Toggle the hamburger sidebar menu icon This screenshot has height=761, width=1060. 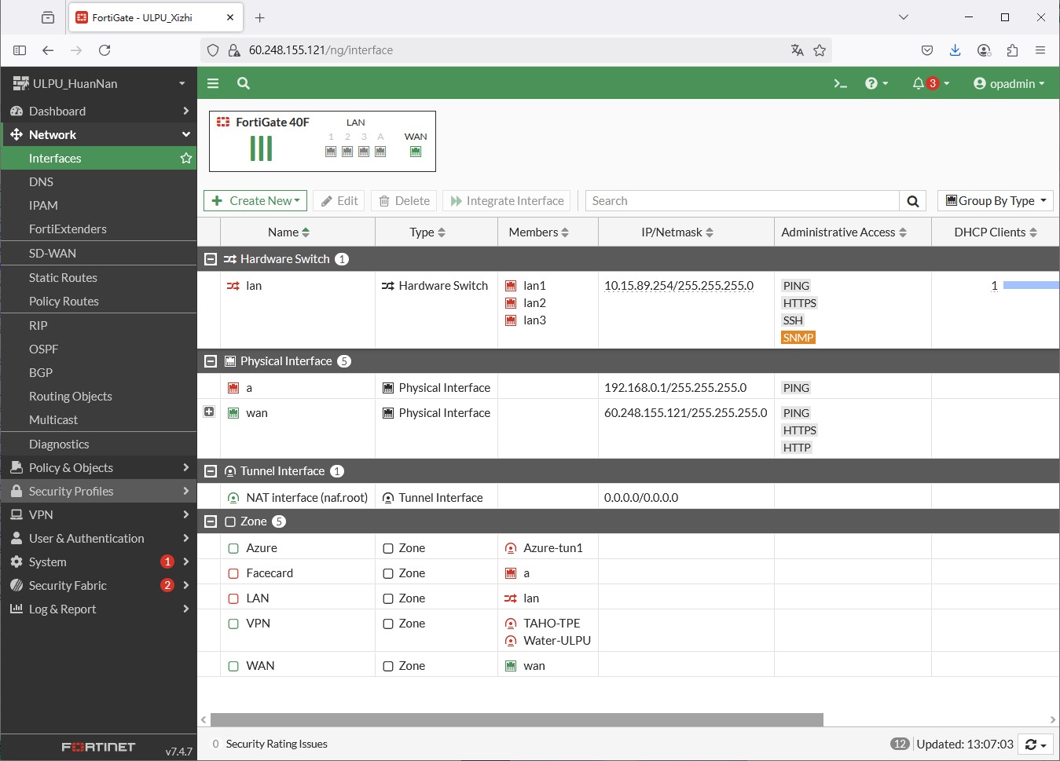(x=213, y=83)
